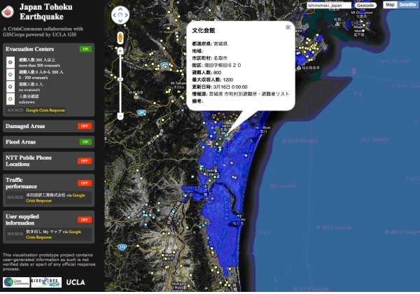420x294 pixels.
Task: Close the 文化会館 info popup
Action: coord(288,27)
